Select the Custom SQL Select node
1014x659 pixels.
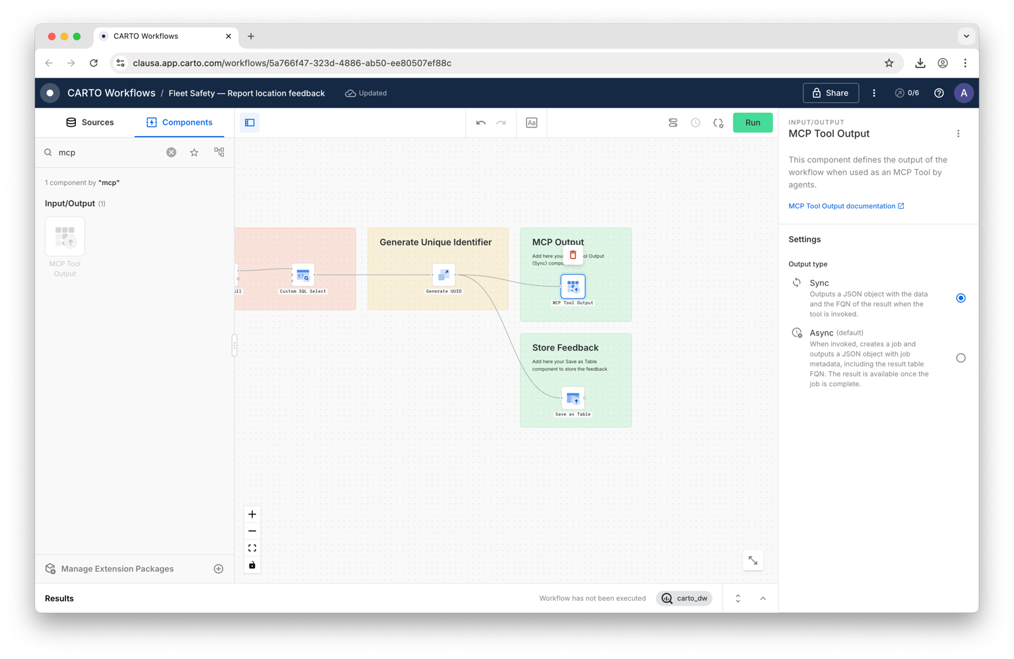click(x=303, y=276)
